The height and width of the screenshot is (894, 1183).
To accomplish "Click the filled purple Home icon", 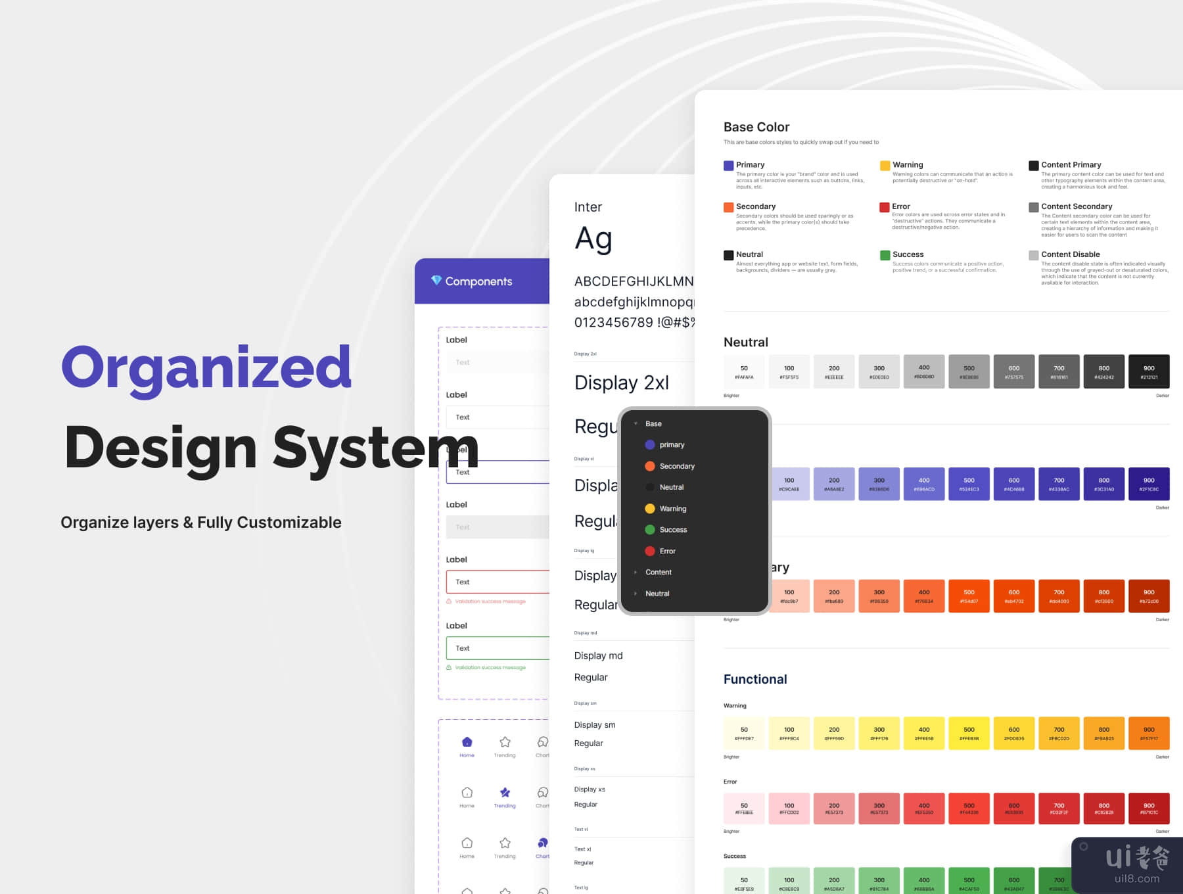I will [x=467, y=742].
